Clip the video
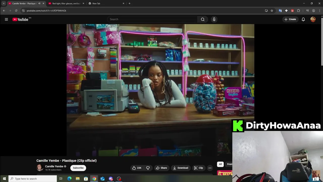 tap(199, 168)
